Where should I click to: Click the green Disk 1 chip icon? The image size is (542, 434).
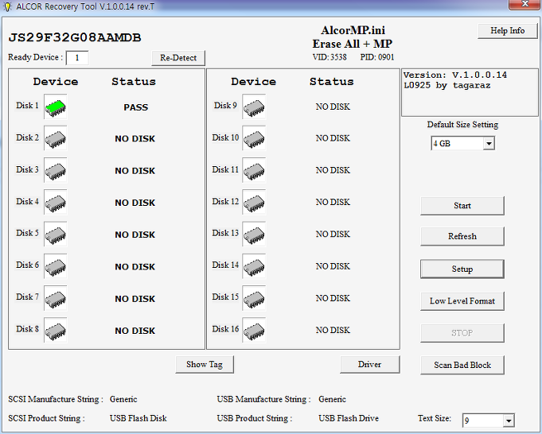pos(55,107)
